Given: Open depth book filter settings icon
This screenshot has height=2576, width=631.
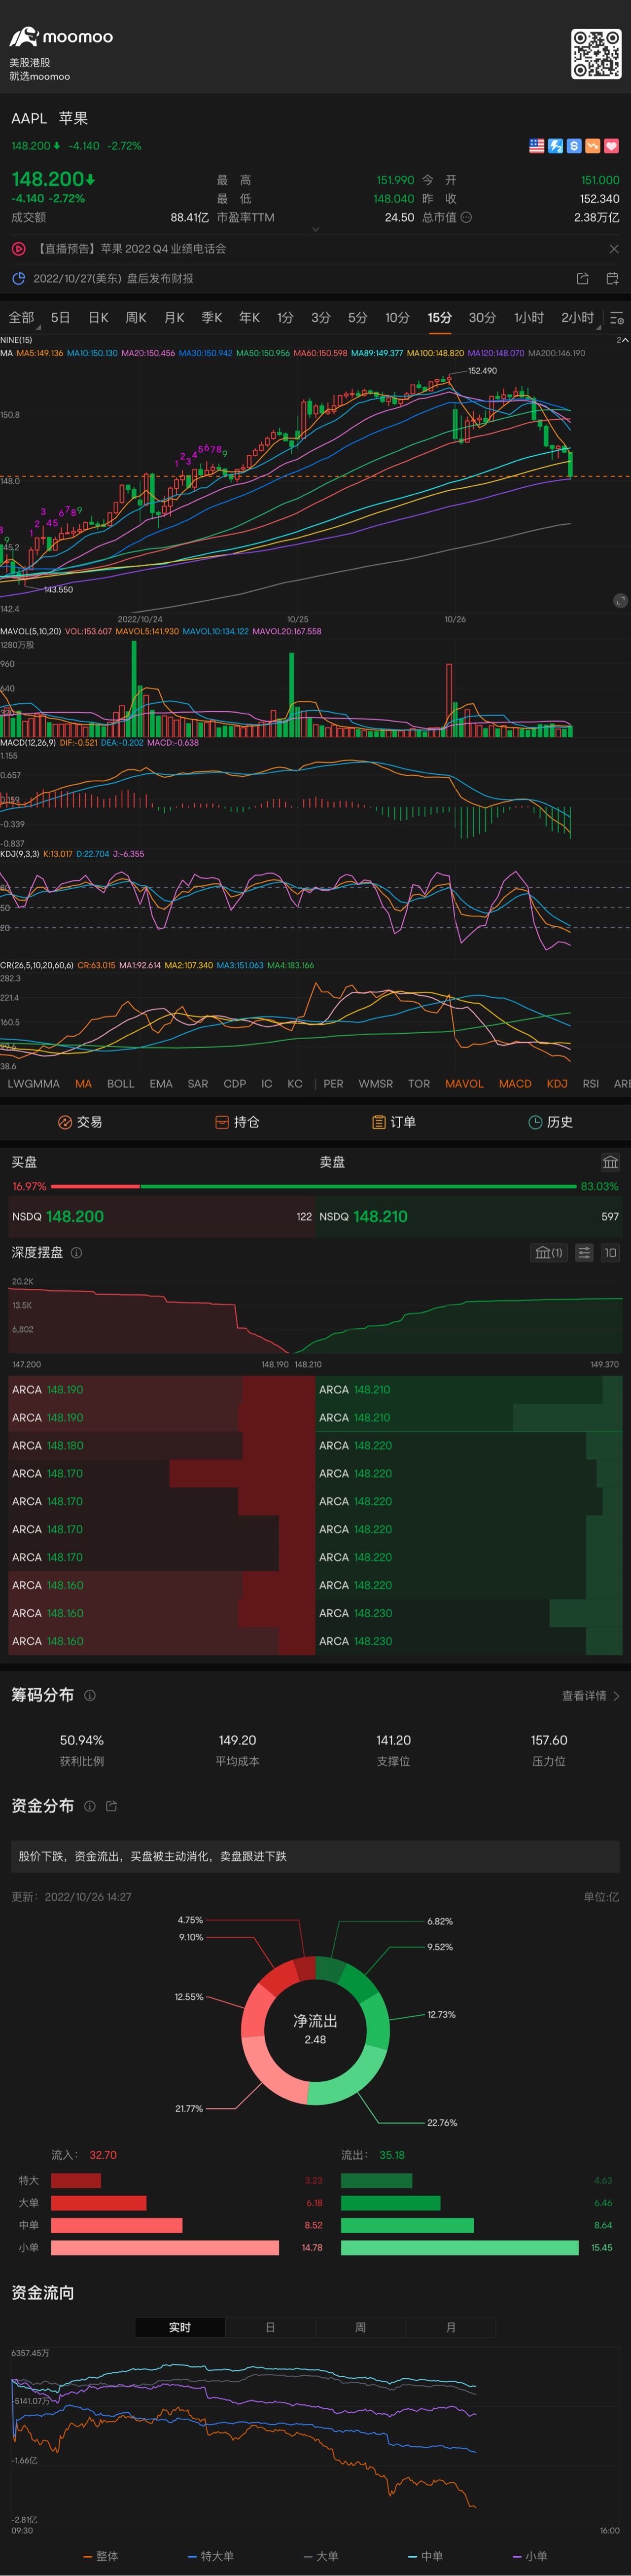Looking at the screenshot, I should pyautogui.click(x=584, y=1253).
